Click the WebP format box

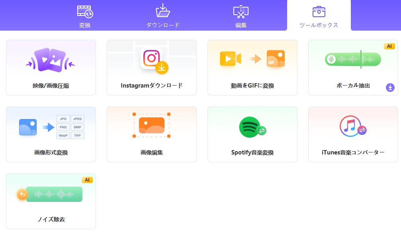point(63,135)
